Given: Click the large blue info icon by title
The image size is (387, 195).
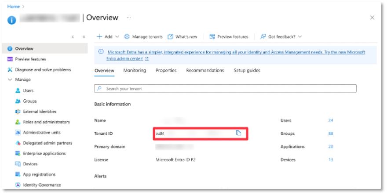Looking at the screenshot, I should tap(11, 20).
